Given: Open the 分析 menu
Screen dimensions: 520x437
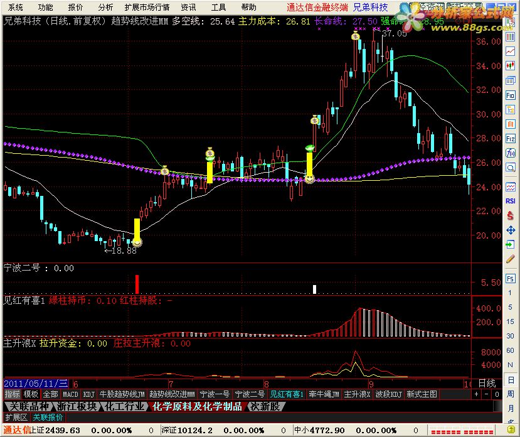Looking at the screenshot, I should tap(105, 7).
